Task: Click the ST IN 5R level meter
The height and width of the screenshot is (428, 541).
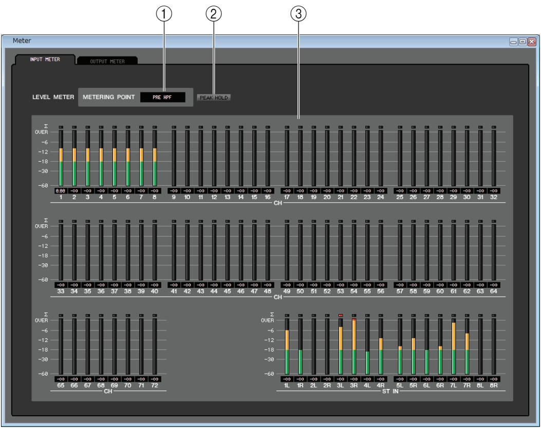Action: tap(414, 346)
